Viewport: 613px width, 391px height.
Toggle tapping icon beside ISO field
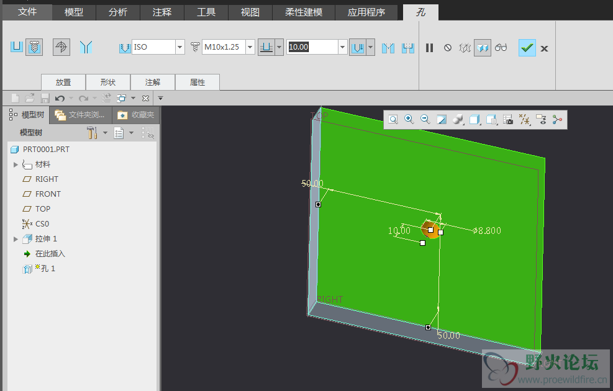(x=125, y=48)
